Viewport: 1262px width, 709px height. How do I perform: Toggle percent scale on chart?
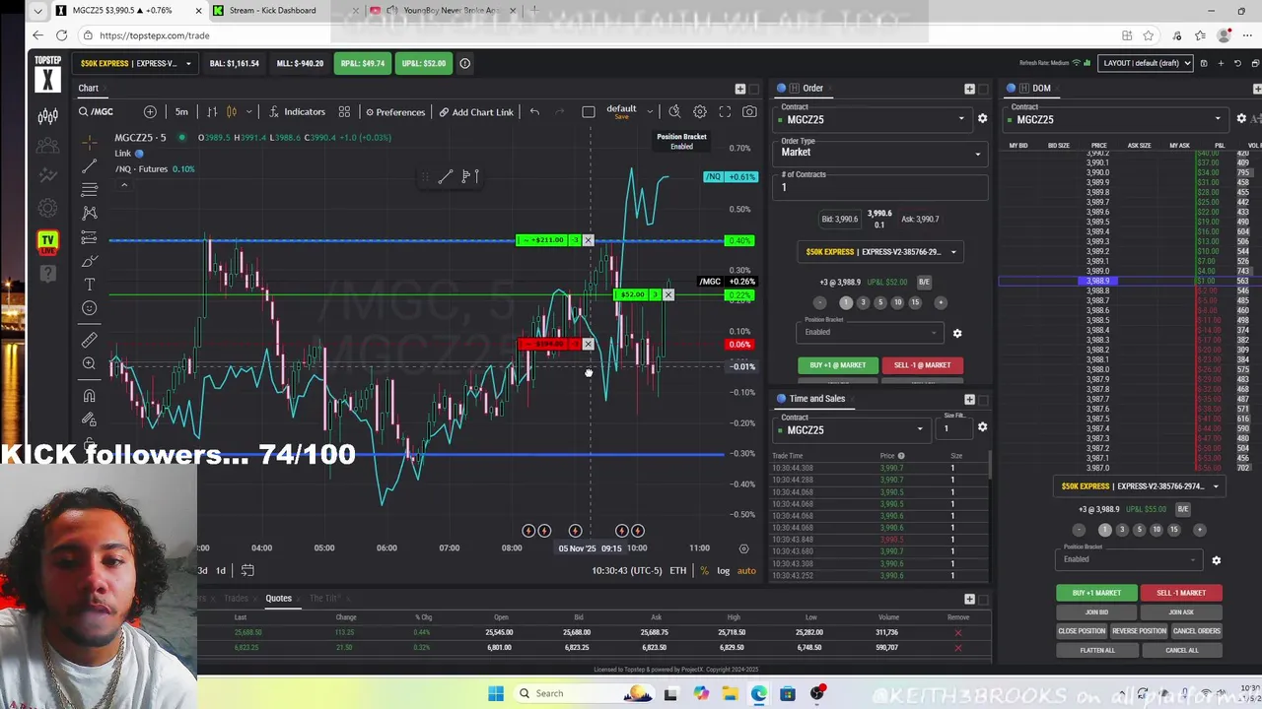[704, 571]
